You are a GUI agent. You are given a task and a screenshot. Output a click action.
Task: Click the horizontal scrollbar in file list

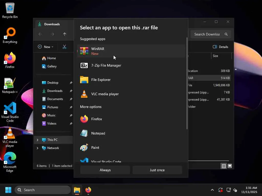tap(209, 161)
